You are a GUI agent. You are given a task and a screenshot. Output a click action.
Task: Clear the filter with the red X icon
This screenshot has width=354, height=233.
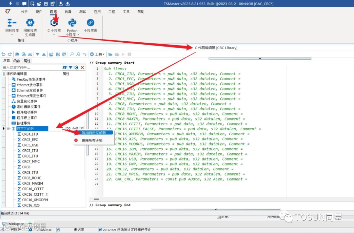point(82,67)
